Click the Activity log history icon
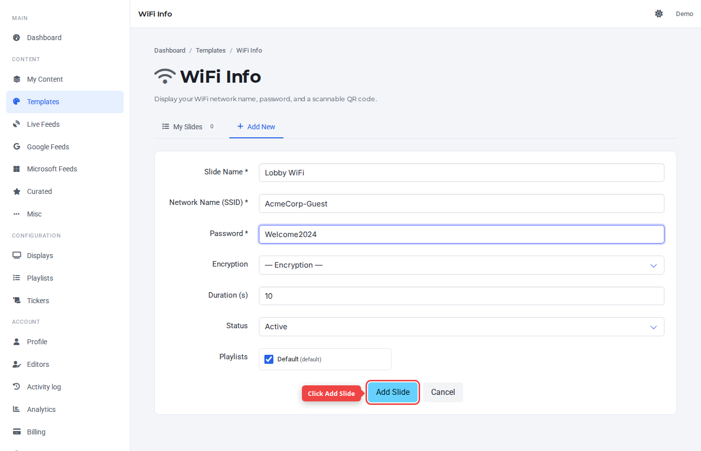This screenshot has width=701, height=451. (17, 387)
